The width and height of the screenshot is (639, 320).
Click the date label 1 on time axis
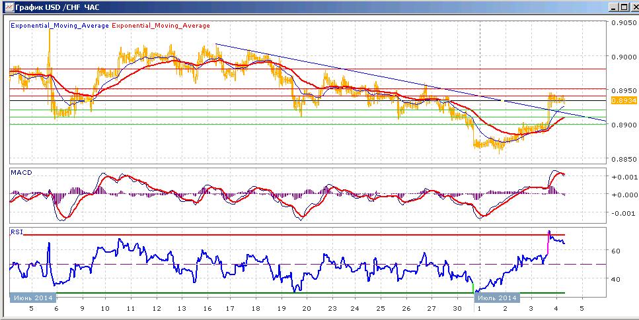click(479, 309)
